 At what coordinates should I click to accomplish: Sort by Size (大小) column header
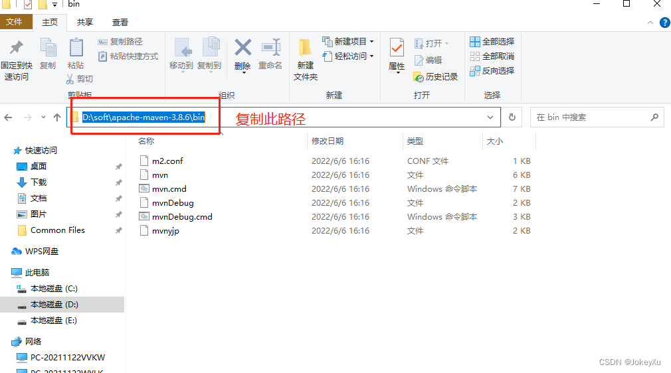[495, 141]
